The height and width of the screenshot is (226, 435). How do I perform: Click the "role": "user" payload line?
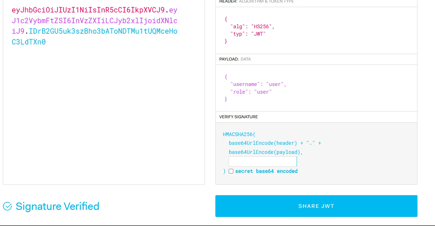click(x=251, y=92)
